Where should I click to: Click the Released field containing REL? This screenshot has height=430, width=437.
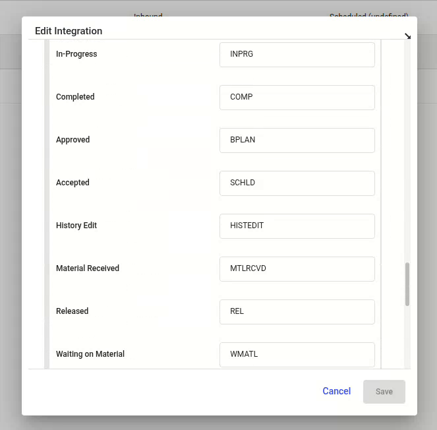[x=297, y=312]
